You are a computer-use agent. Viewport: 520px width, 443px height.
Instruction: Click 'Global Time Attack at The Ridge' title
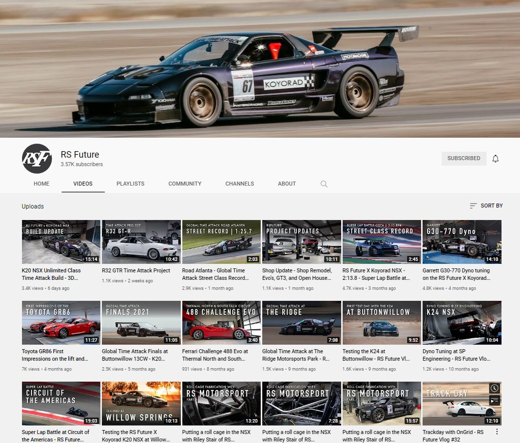click(296, 355)
